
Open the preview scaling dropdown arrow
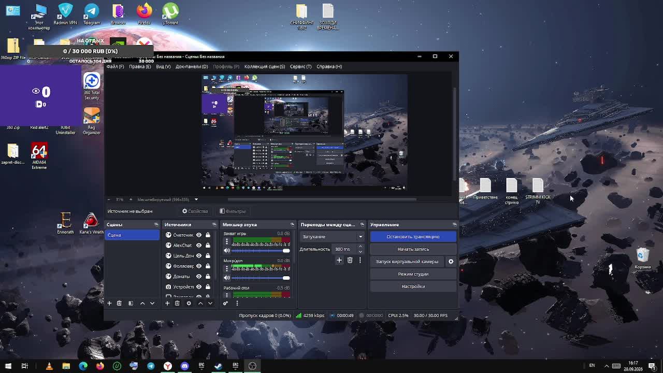pos(196,199)
